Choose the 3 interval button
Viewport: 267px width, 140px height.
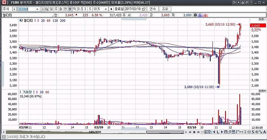pos(85,9)
